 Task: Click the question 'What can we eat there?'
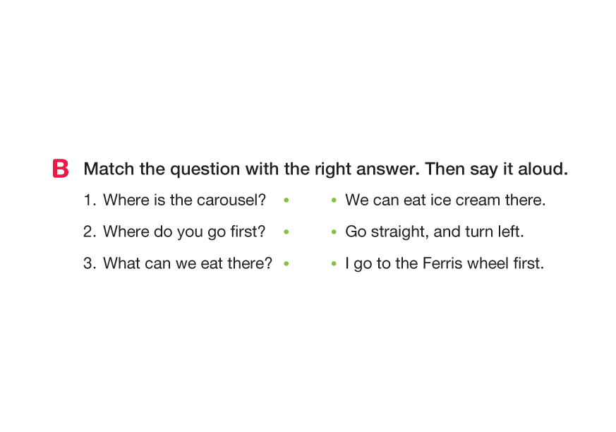188,264
